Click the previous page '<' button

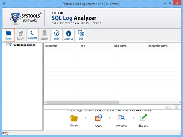pos(168,107)
